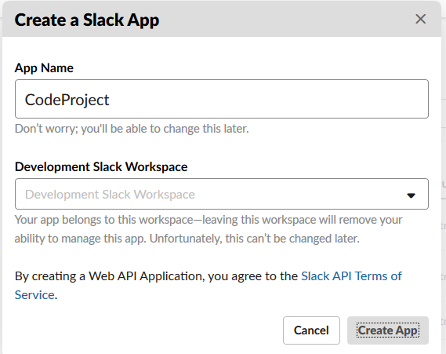
Task: Click the Create a Slack App title
Action: pyautogui.click(x=87, y=20)
